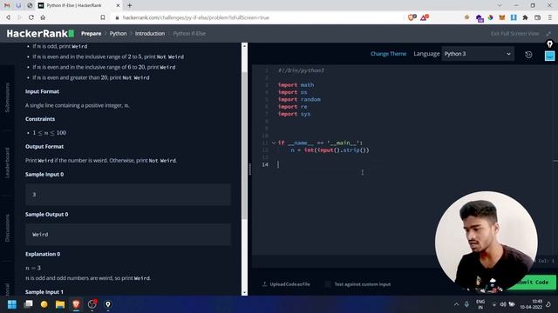Click the ENG IN language indicator
This screenshot has height=313, width=558.
tap(480, 304)
